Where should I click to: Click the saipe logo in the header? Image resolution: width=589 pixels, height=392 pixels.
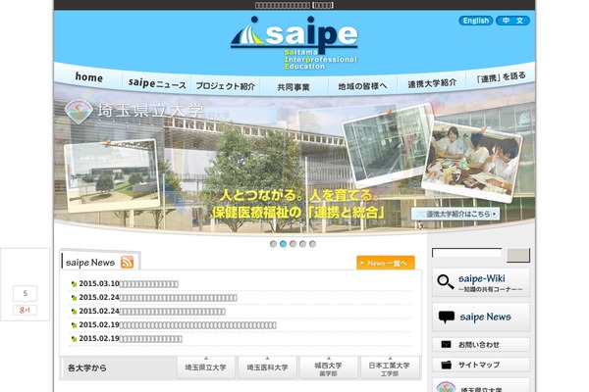294,43
